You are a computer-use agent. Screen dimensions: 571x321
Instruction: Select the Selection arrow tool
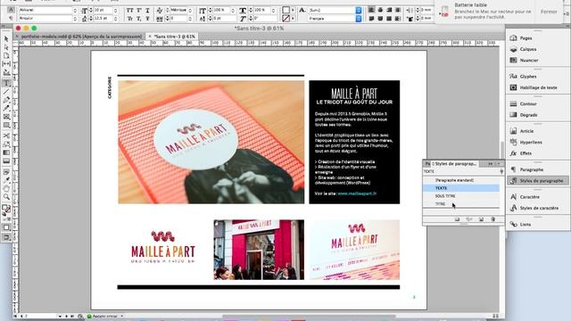[6, 38]
